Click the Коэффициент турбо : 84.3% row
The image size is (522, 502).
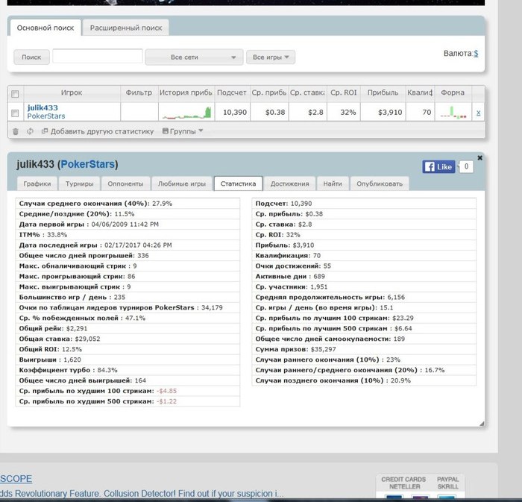pos(128,370)
